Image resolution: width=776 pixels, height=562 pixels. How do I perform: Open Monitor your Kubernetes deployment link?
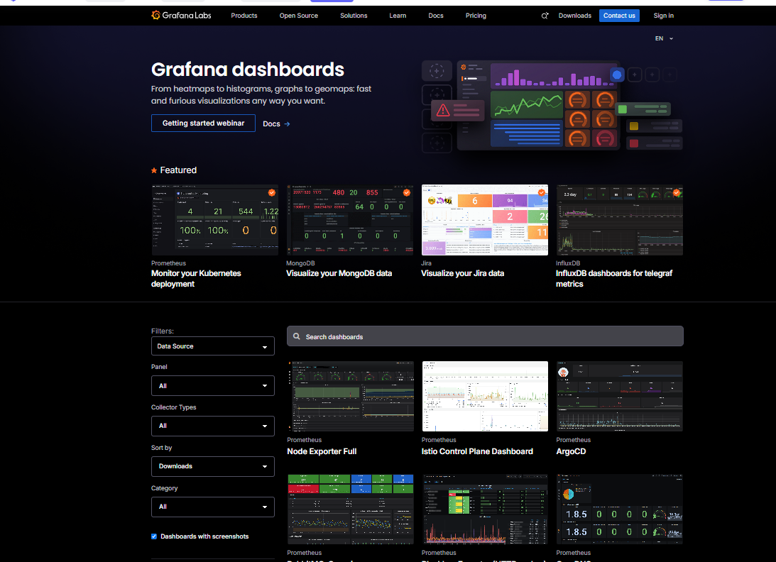click(196, 279)
